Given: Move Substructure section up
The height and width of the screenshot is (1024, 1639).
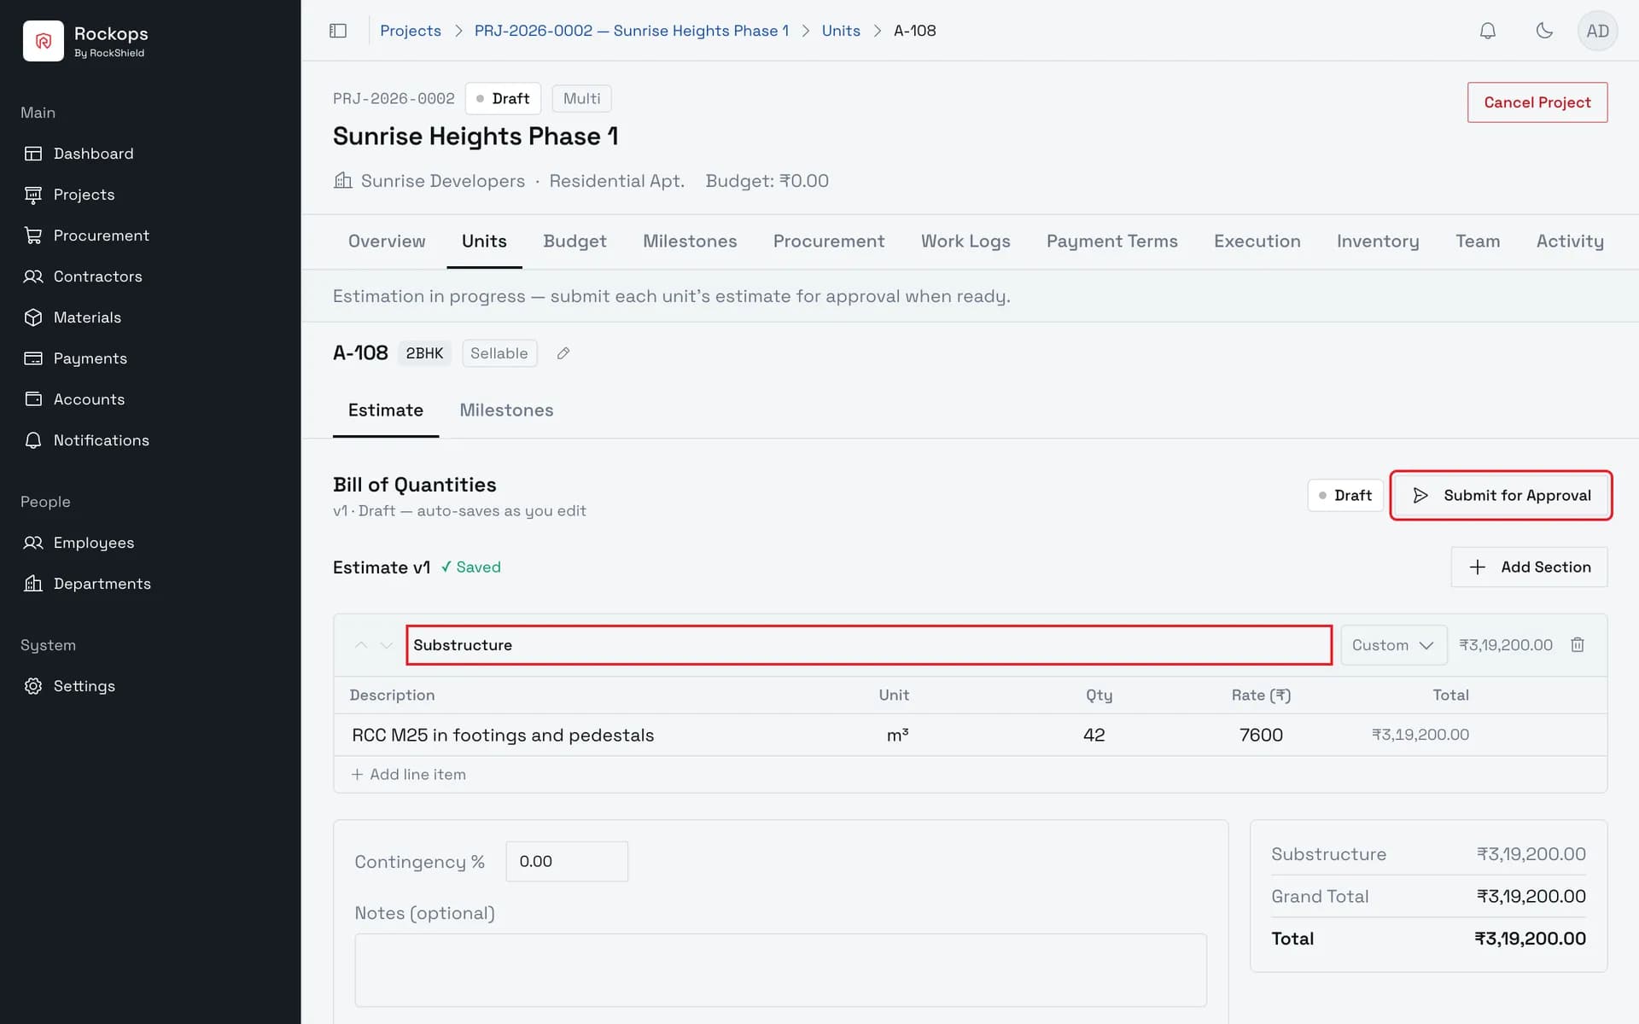Looking at the screenshot, I should click(361, 645).
